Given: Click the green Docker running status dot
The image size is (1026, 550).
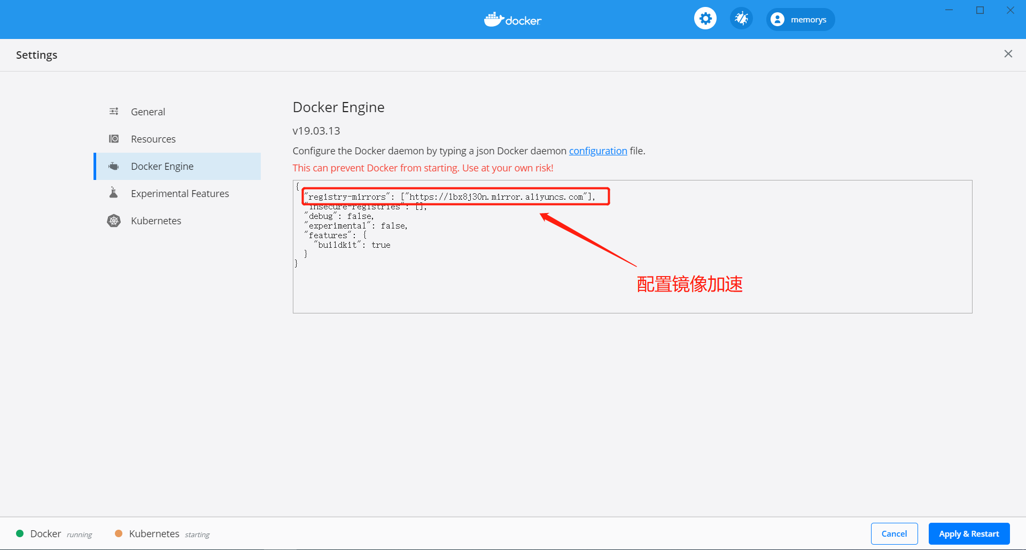Looking at the screenshot, I should point(20,533).
